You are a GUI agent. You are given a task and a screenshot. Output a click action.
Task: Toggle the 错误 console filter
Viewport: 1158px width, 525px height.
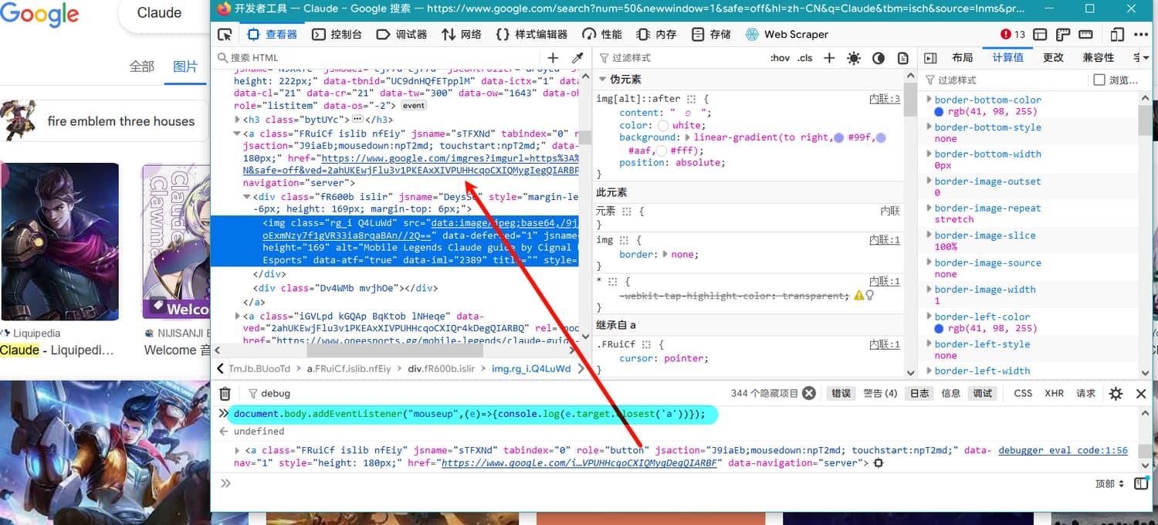[841, 394]
